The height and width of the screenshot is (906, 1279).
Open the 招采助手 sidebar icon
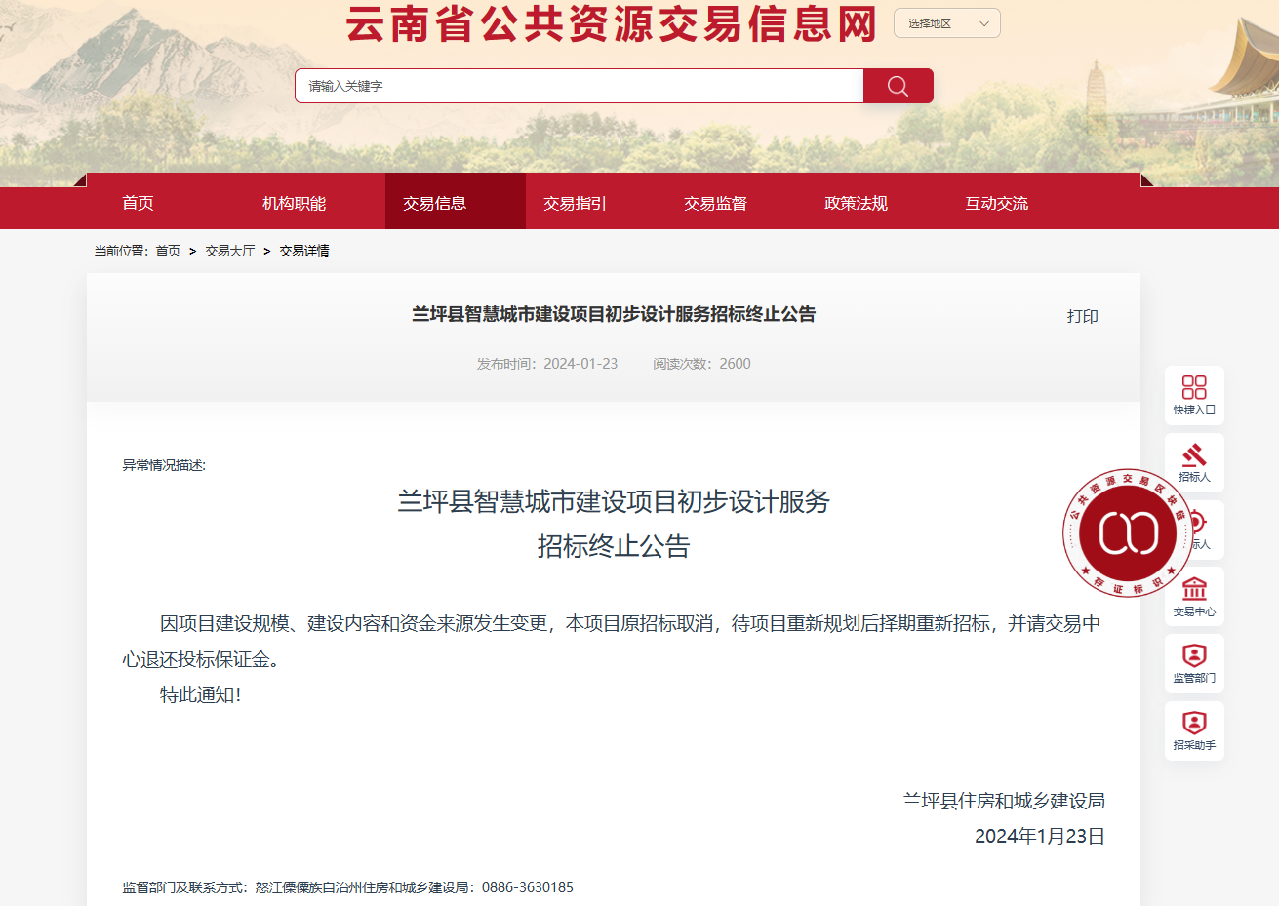(1194, 730)
